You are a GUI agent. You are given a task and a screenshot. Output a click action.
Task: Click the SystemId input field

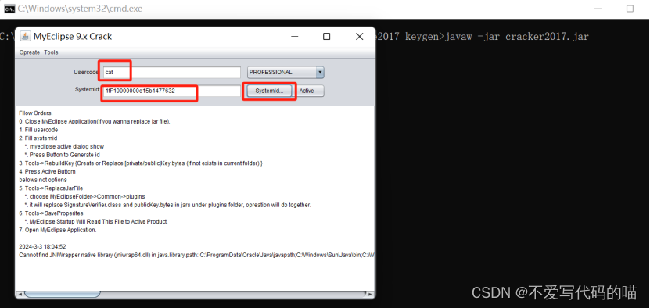click(x=171, y=91)
